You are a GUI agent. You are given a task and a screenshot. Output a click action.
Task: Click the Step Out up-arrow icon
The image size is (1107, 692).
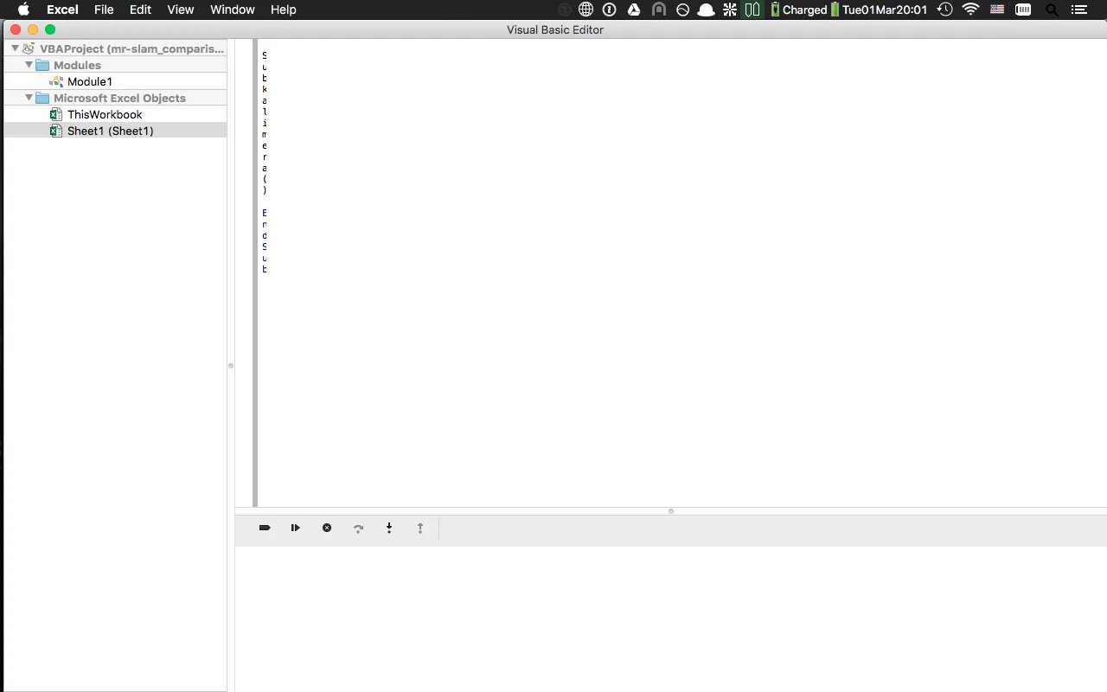(x=420, y=528)
